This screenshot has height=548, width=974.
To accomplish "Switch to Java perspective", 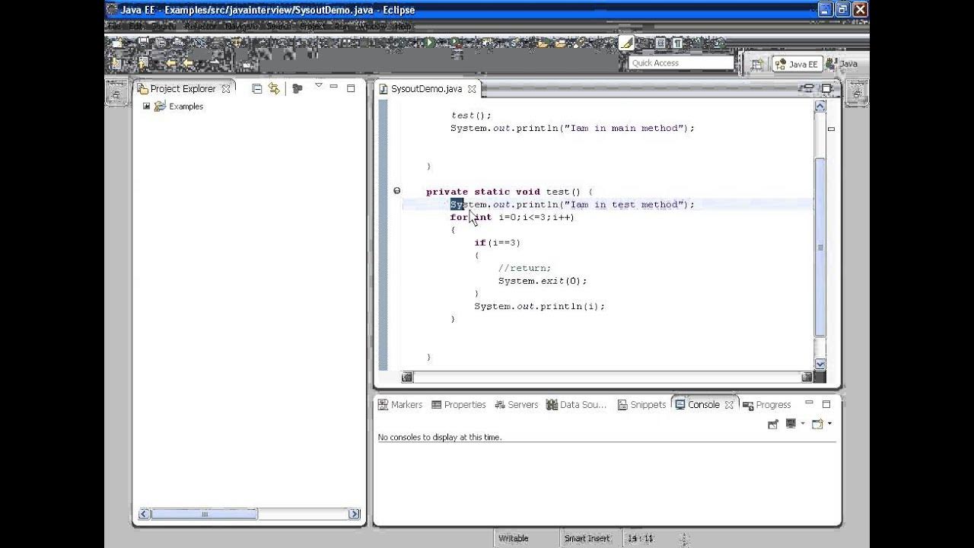I will click(x=842, y=65).
